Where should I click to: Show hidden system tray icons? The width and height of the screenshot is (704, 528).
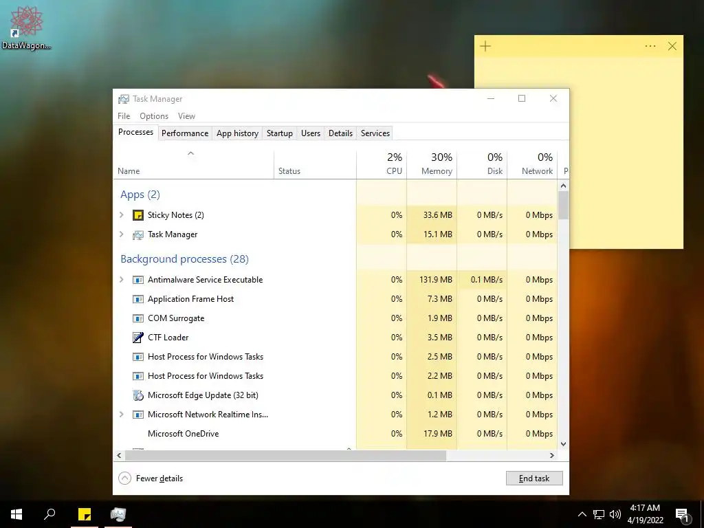[x=582, y=514]
